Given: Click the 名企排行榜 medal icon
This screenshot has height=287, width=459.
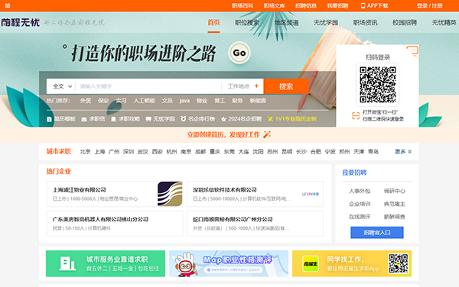Looking at the screenshot, I should (184, 119).
